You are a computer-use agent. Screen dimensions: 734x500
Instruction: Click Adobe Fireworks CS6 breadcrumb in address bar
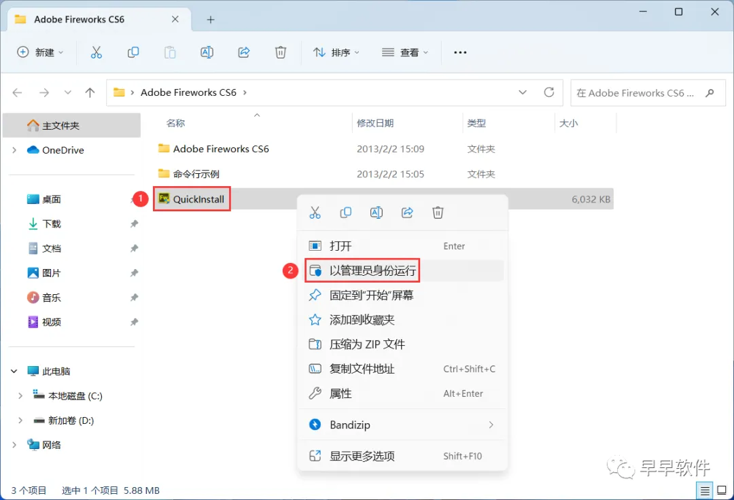click(188, 92)
